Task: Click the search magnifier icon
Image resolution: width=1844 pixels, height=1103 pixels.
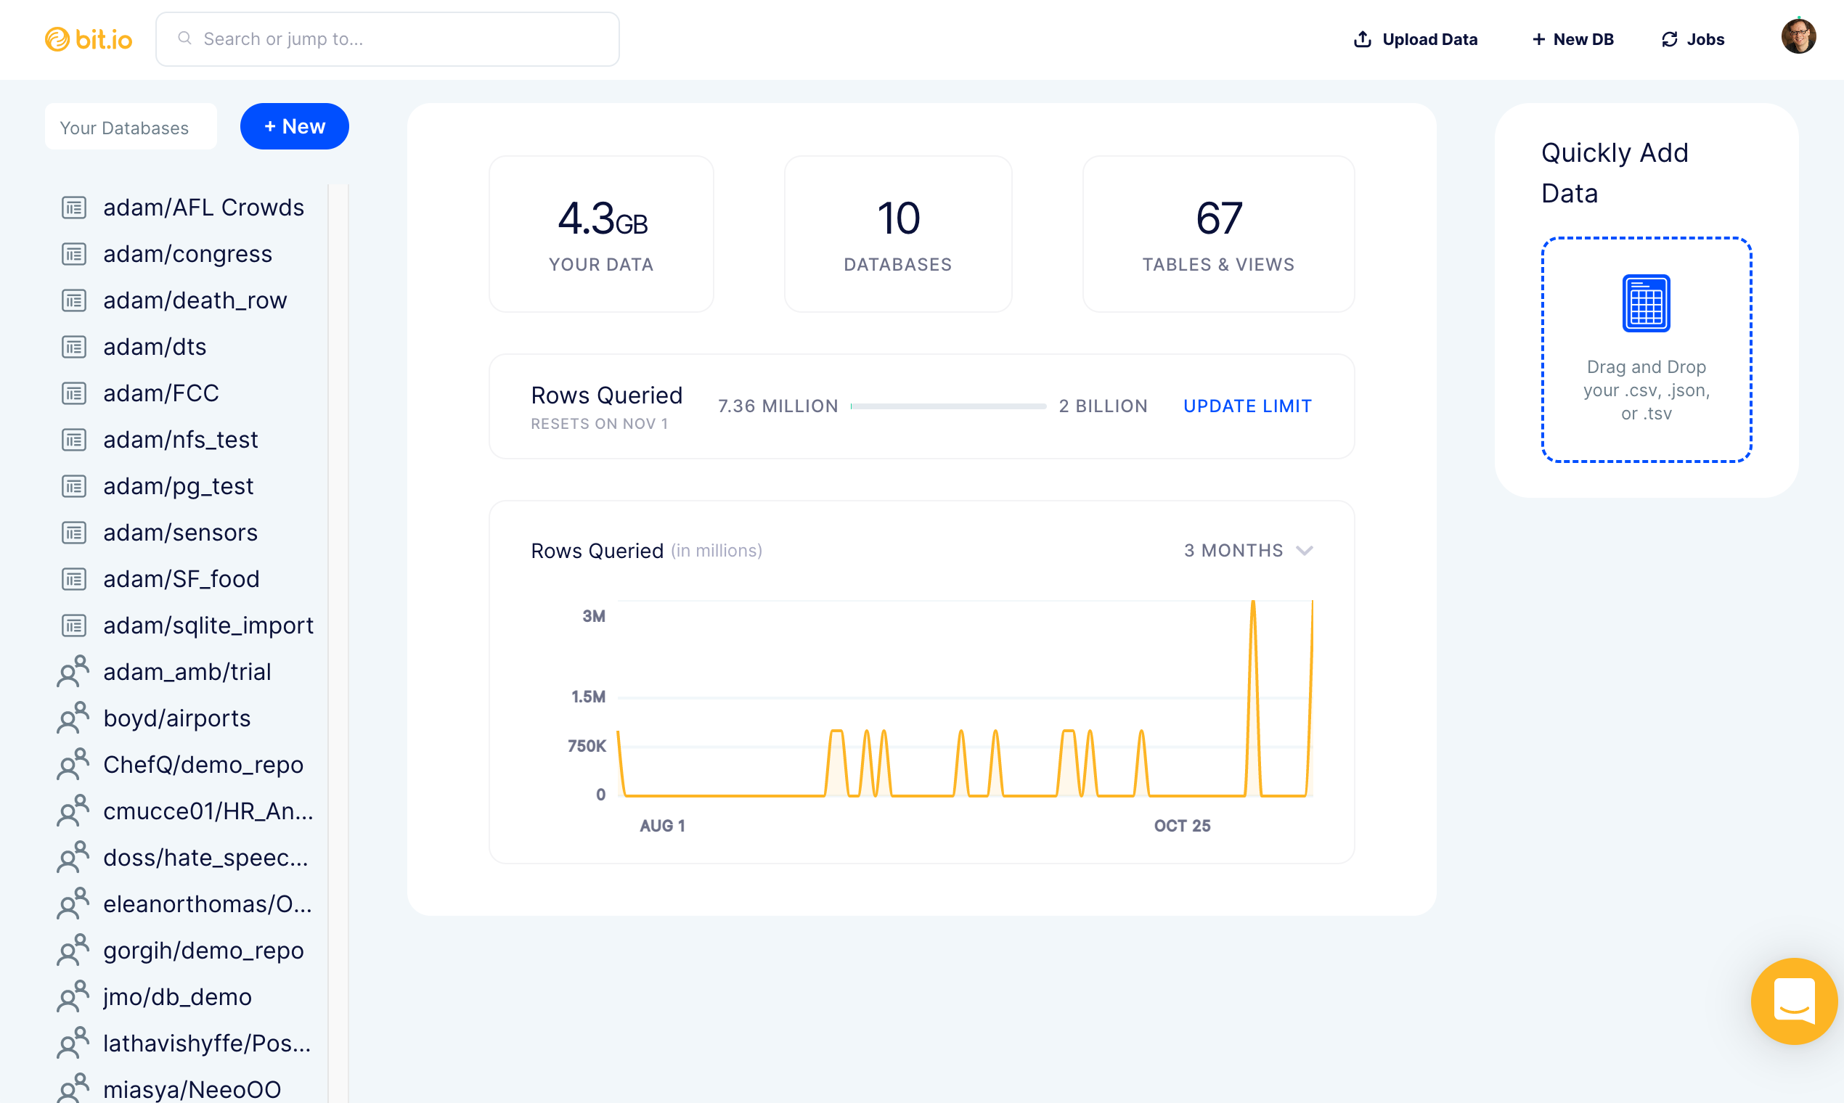Action: (185, 38)
